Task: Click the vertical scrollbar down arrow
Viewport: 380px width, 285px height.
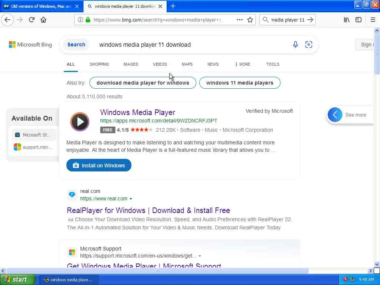Action: 377,264
